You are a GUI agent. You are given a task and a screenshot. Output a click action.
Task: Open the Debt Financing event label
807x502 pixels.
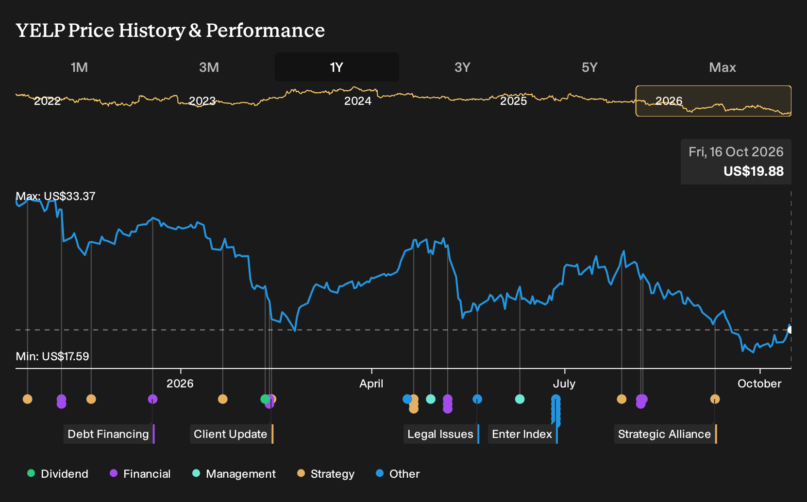(109, 434)
